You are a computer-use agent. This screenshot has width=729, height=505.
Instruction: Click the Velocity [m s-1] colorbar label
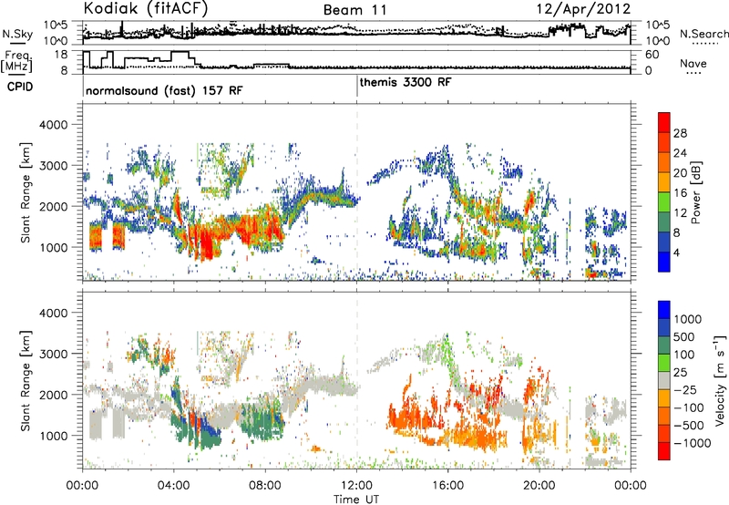pyautogui.click(x=720, y=380)
